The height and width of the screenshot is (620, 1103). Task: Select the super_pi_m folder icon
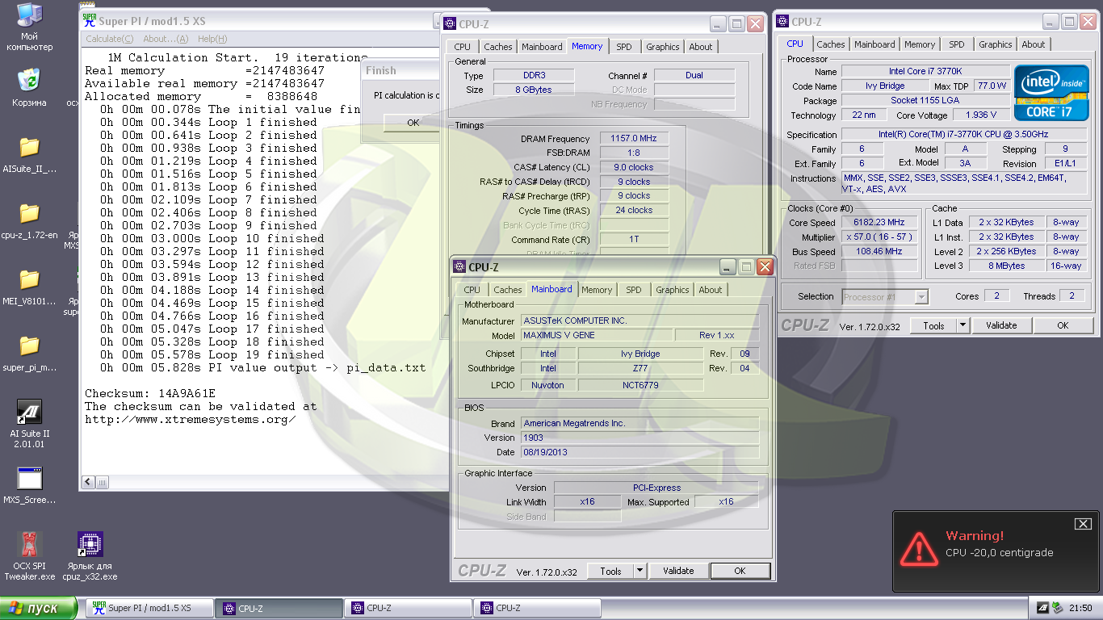pos(29,354)
